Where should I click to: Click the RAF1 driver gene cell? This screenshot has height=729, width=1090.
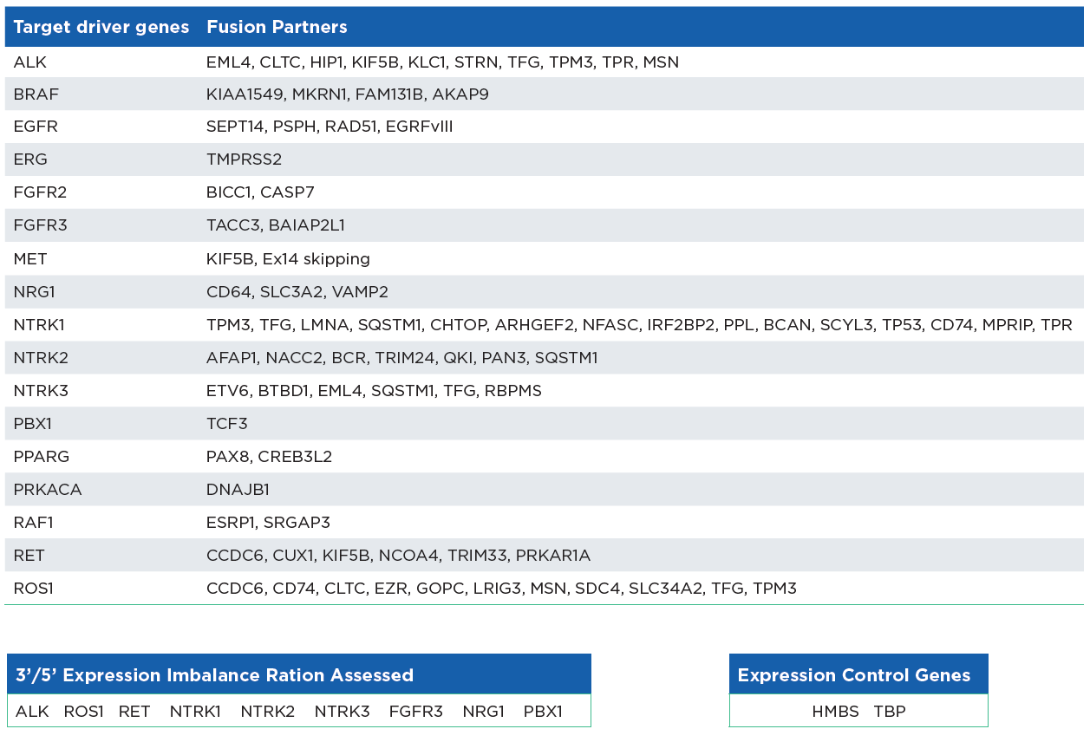click(34, 523)
